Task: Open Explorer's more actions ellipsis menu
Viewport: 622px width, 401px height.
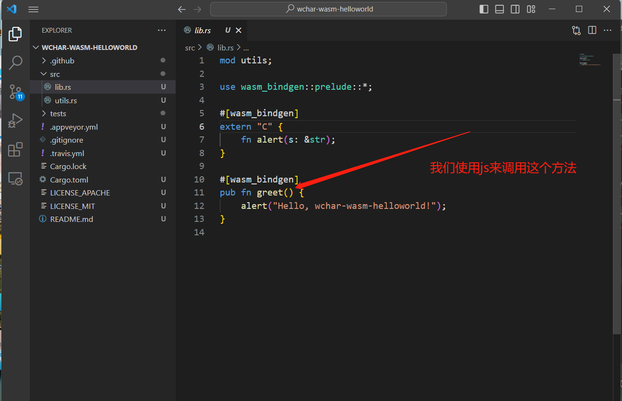Action: tap(162, 30)
